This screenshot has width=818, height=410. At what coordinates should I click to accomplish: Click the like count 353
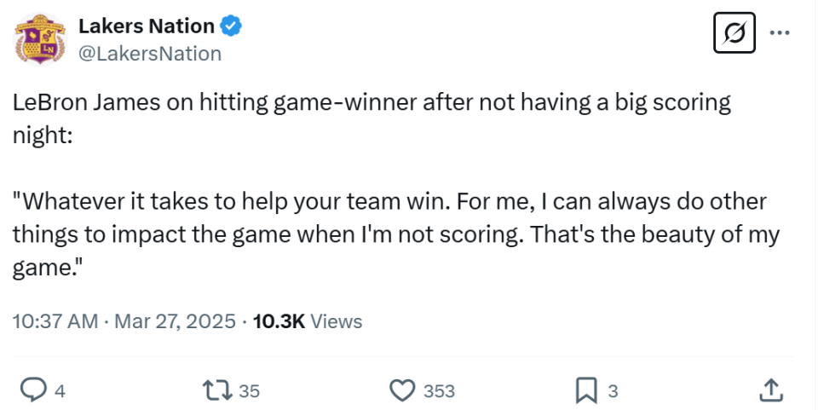[x=439, y=390]
